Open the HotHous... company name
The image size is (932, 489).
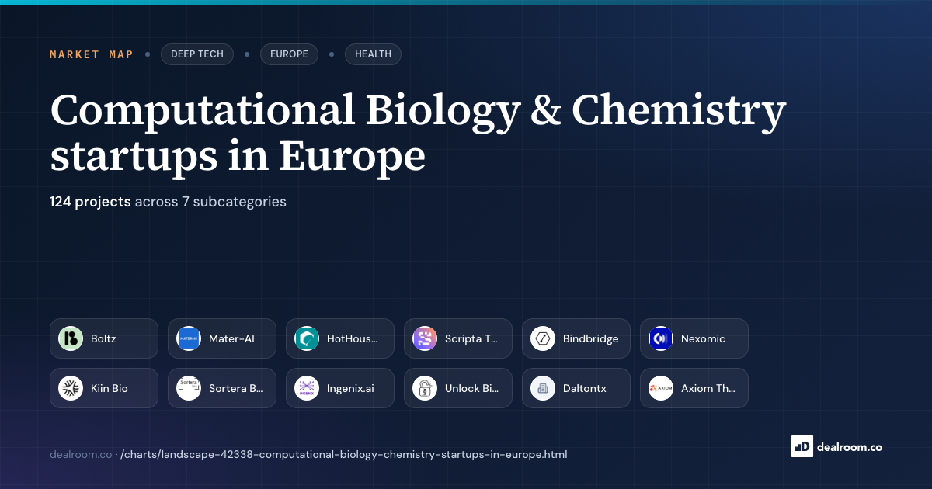[353, 338]
